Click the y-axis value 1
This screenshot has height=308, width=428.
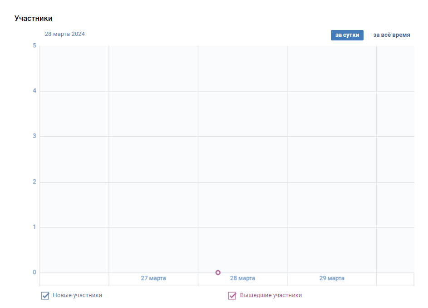34,227
